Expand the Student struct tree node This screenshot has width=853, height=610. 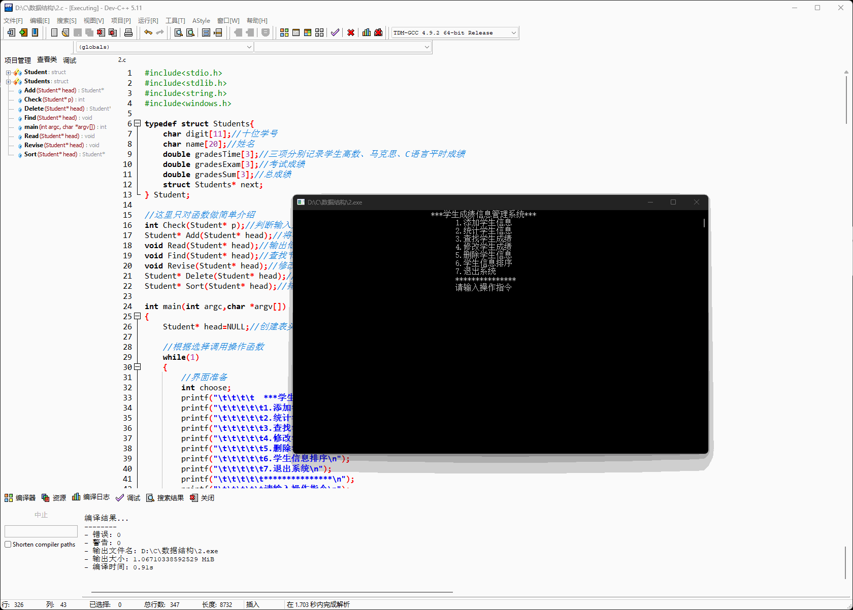tap(8, 73)
